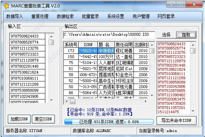Click system number cell 150
205x137 pixels.
[x=71, y=57]
